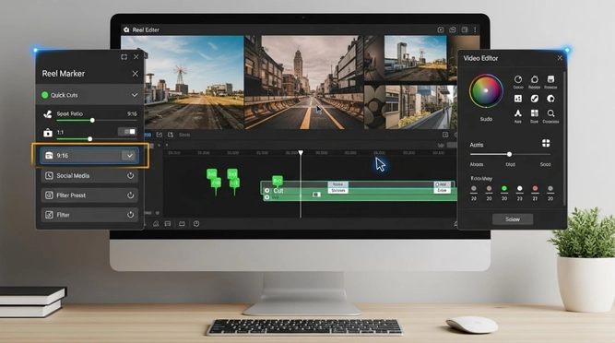Click the Gools label in the timeline toolbar
This screenshot has height=343, width=615.
click(184, 135)
